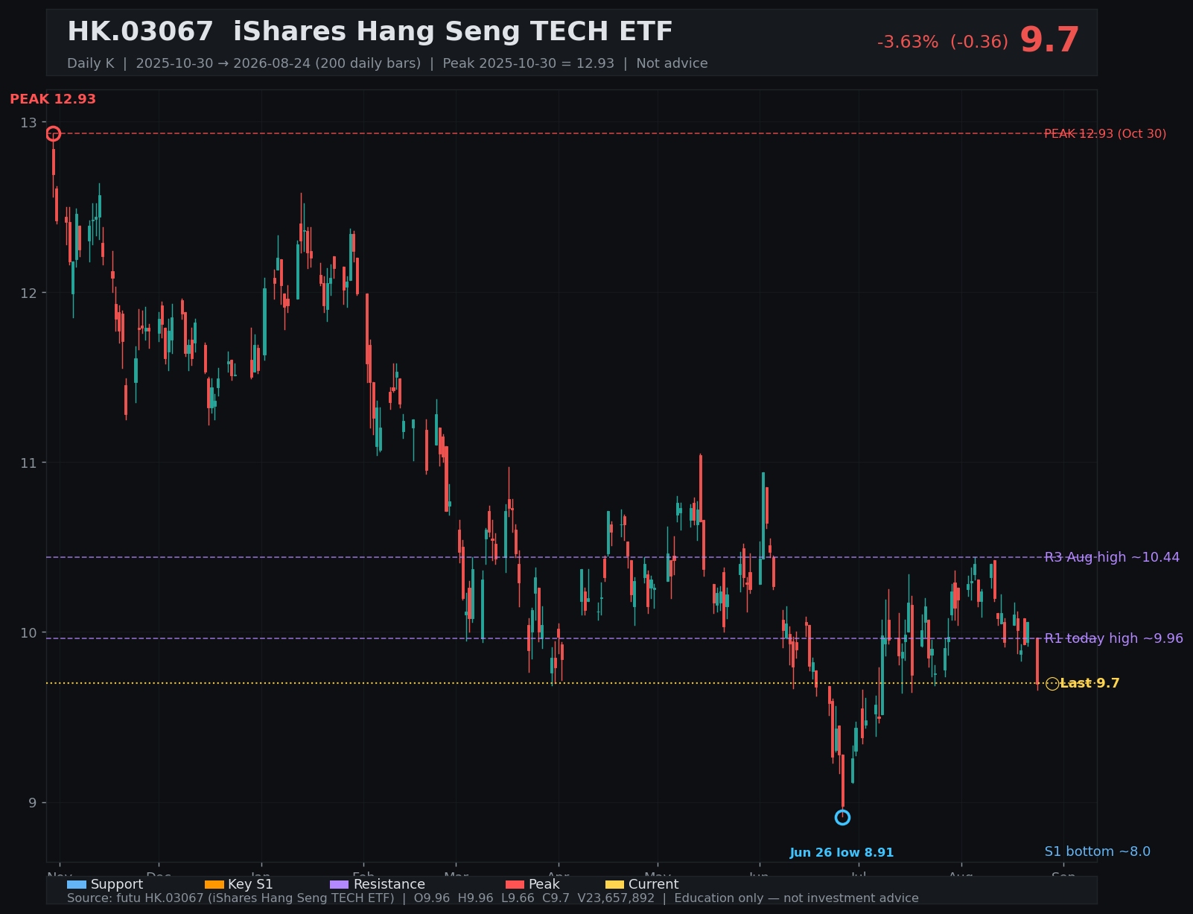Viewport: 1193px width, 914px height.
Task: Click the "O9.96" open value in the footer
Action: [432, 898]
